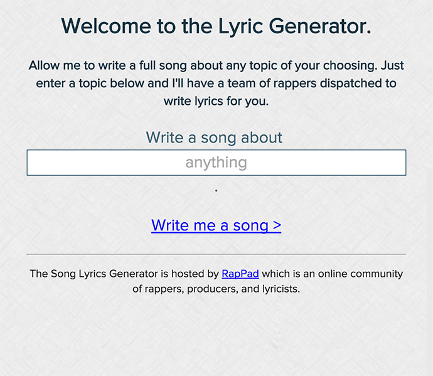Screen dimensions: 433x376
Task: Click the 'Write me a song >' link
Action: click(x=216, y=225)
